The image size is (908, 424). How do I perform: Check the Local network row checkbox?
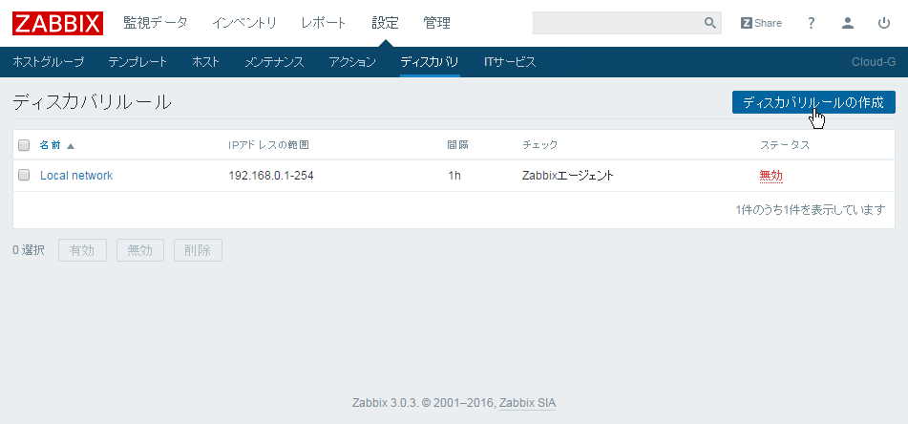[24, 175]
